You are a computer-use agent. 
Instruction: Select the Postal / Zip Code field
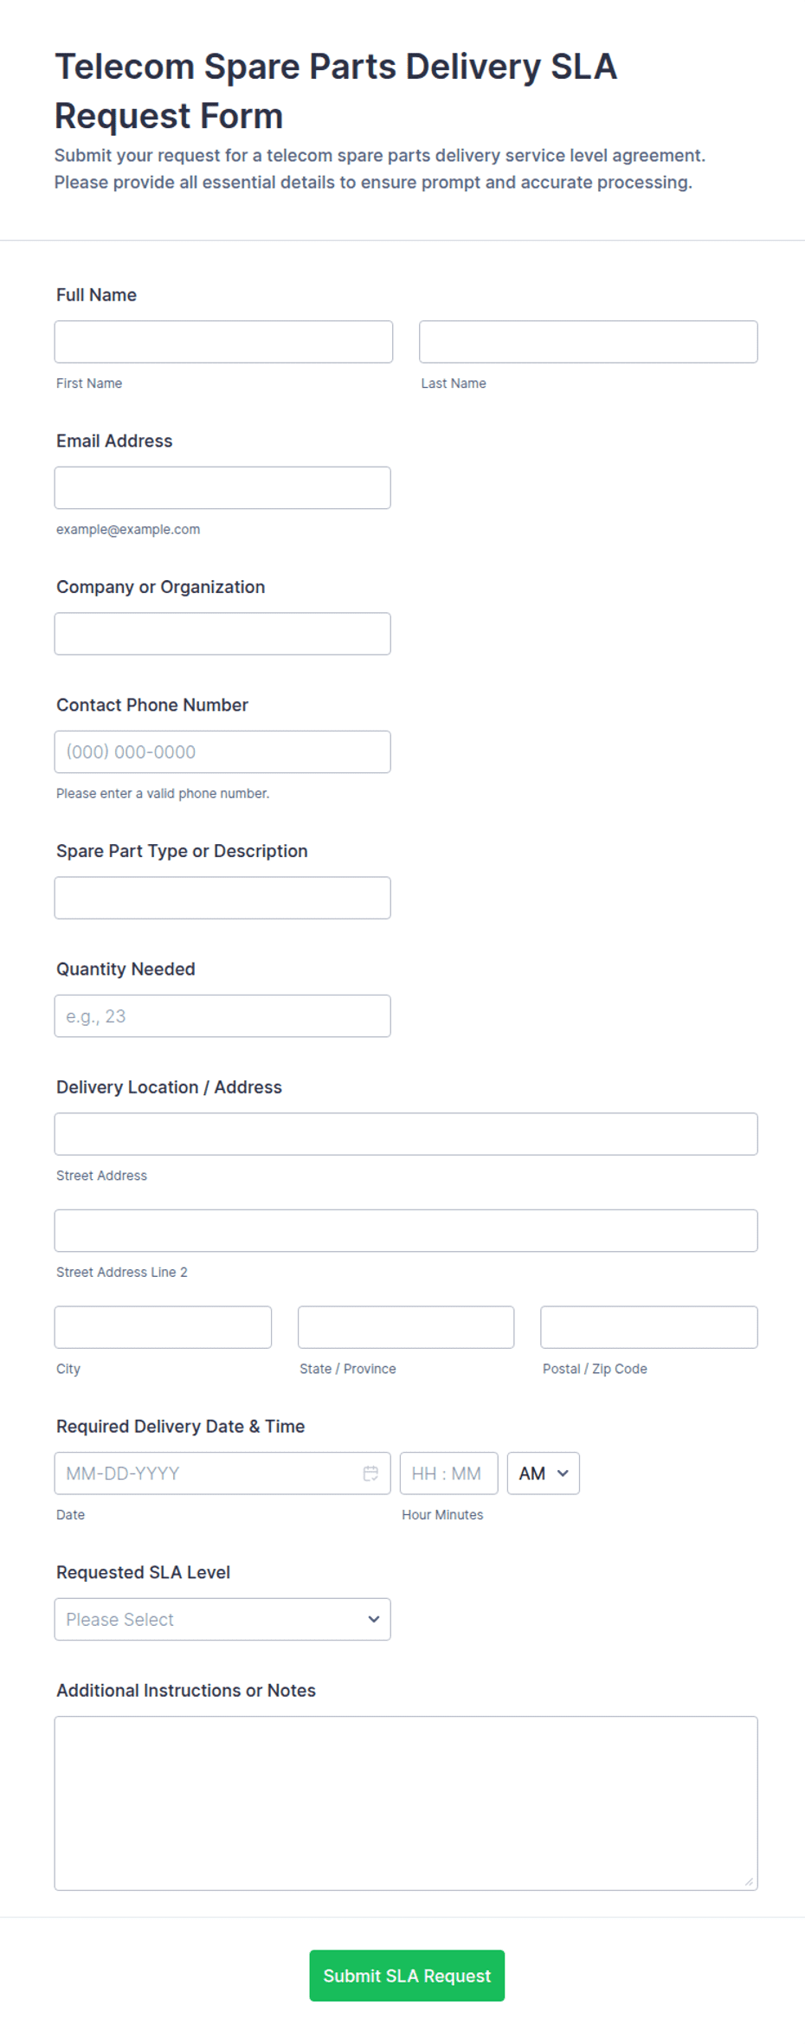[649, 1327]
